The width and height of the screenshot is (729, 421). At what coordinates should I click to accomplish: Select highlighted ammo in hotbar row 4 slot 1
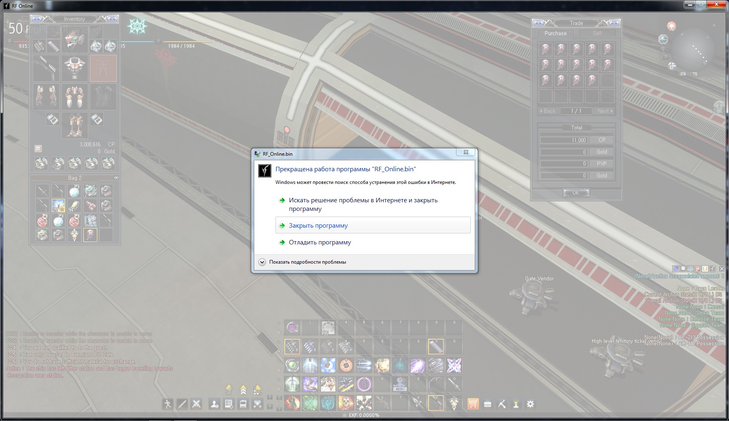292,347
